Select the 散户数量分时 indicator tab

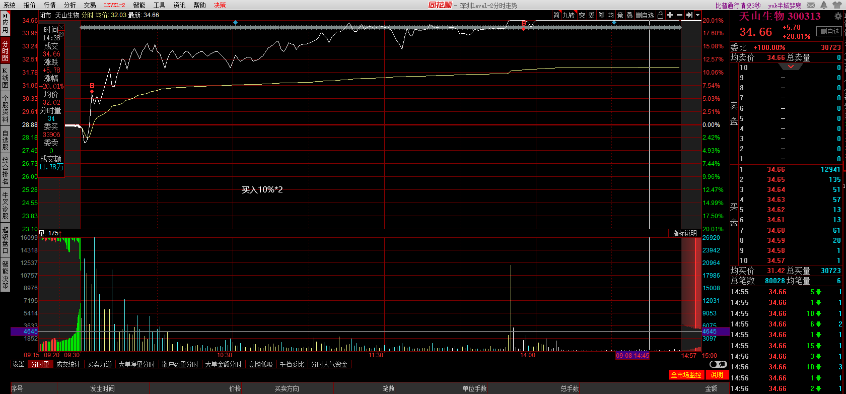pyautogui.click(x=180, y=364)
